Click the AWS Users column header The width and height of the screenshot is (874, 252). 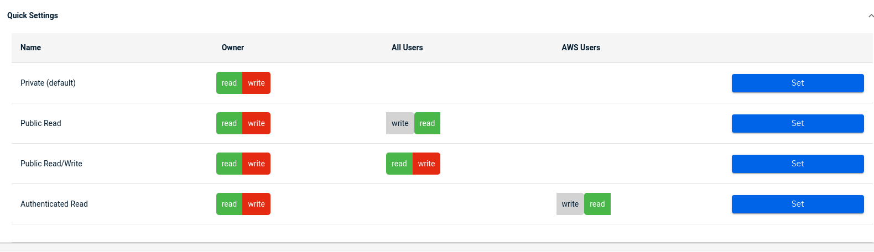point(581,48)
